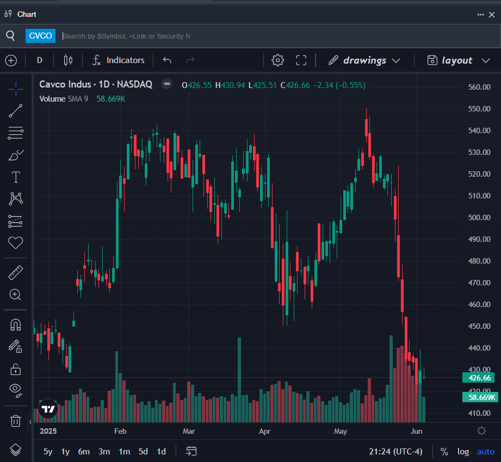Remove drawings with the trash icon
Screen dimensions: 501x462
tap(16, 421)
